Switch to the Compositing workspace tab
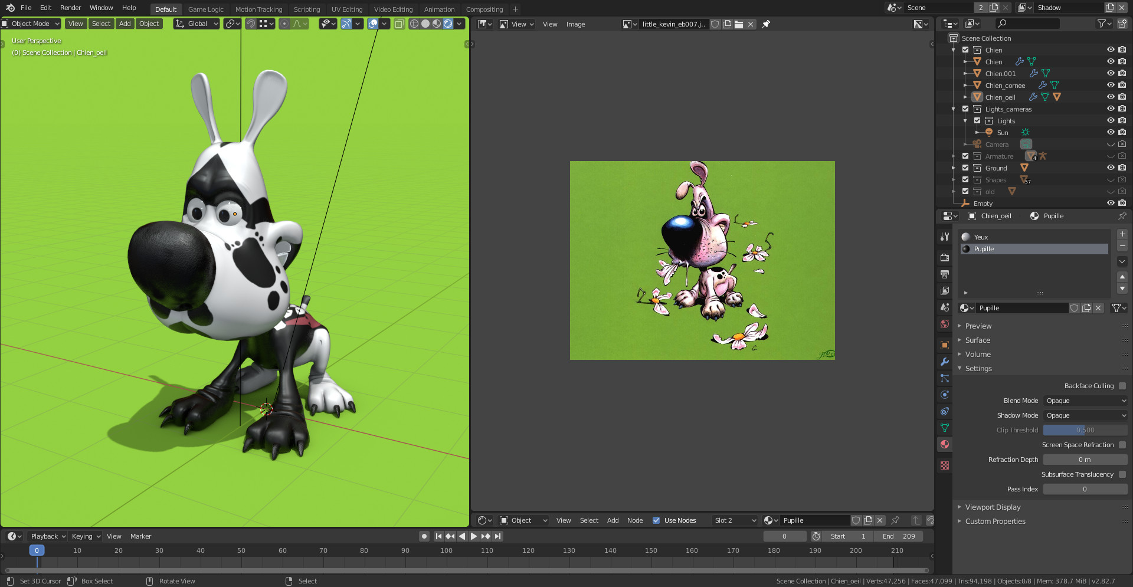Screen dimensions: 1133x587 tap(484, 9)
